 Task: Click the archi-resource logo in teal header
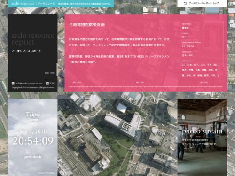coord(23,3)
